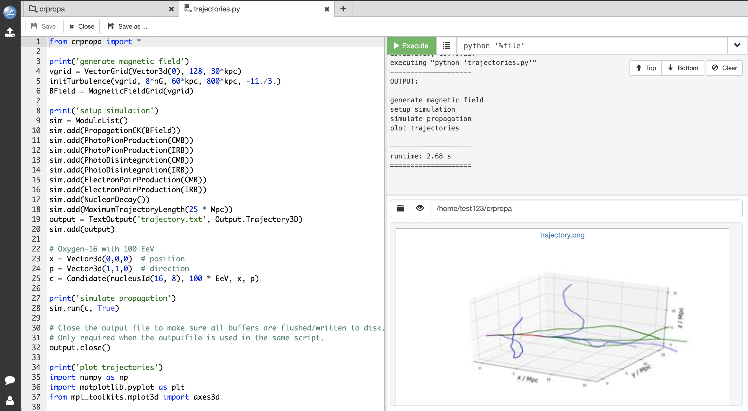This screenshot has width=748, height=411.
Task: Jump to Top of the output log
Action: pos(645,68)
